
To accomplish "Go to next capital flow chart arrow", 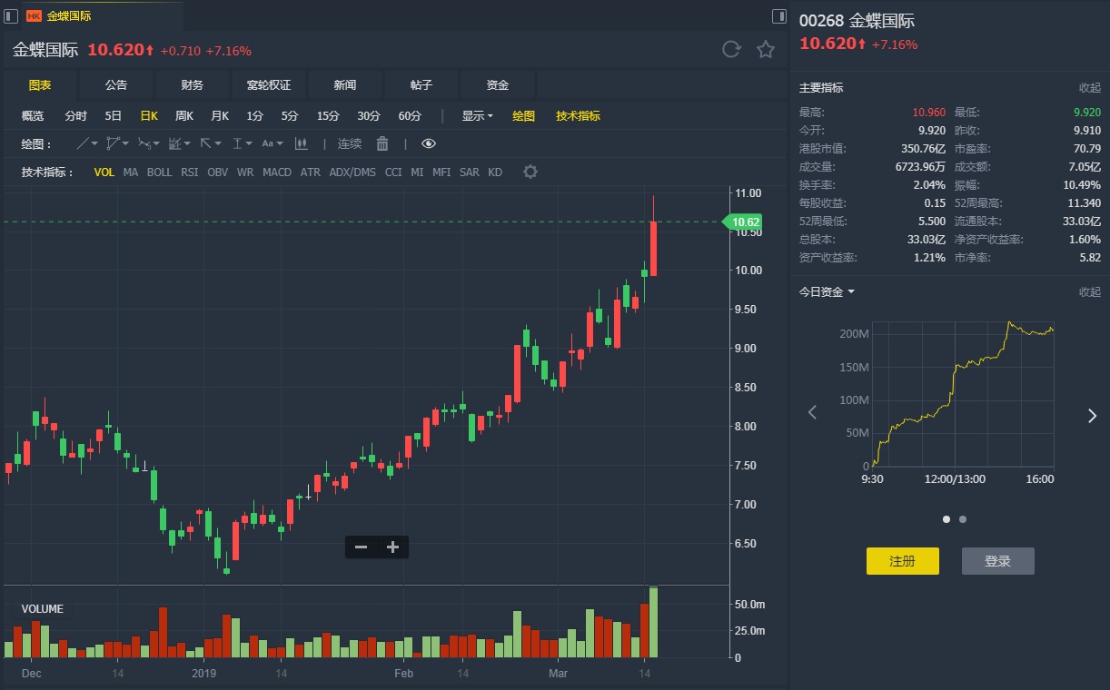I will (x=1092, y=415).
